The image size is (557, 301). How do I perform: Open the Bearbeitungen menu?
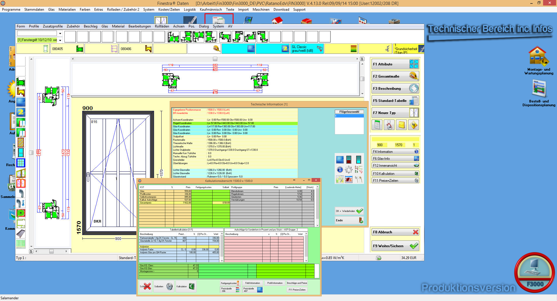(140, 26)
